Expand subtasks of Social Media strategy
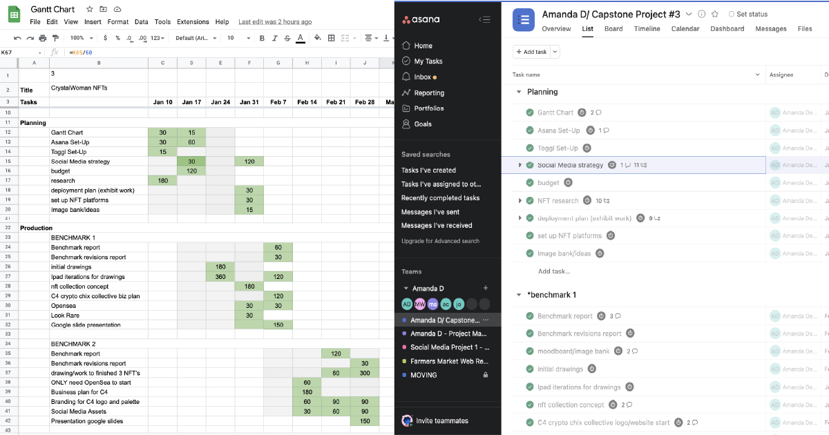The height and width of the screenshot is (435, 829). (x=520, y=165)
